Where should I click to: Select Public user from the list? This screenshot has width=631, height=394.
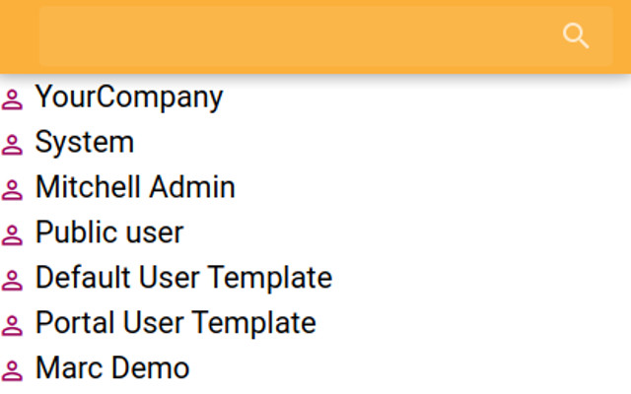point(109,232)
